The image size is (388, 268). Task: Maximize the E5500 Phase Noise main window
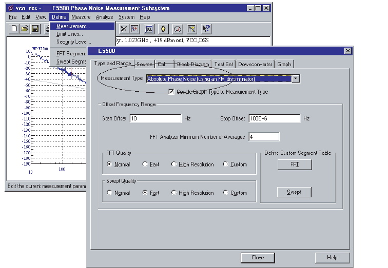click(x=258, y=8)
